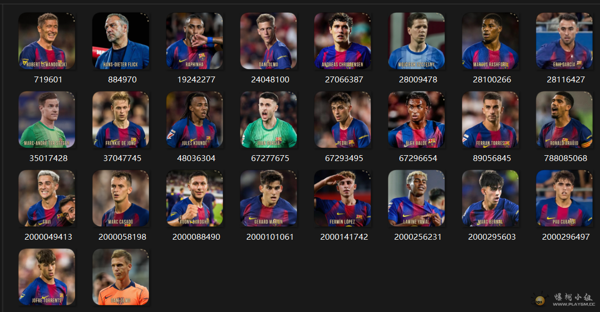Select Marc-Andre ter Stegen image 35017428
The image size is (600, 312).
tap(47, 120)
